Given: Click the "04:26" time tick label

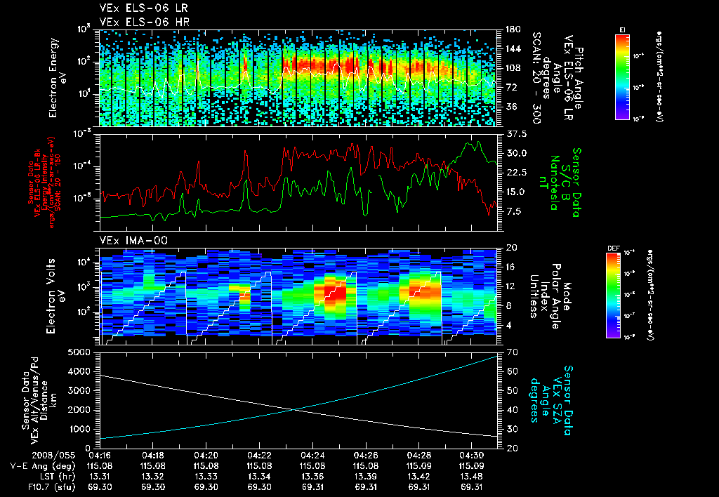Looking at the screenshot, I should pyautogui.click(x=366, y=456).
